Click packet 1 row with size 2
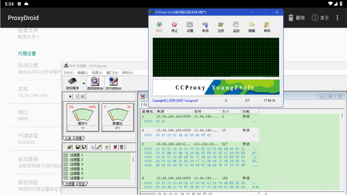Screen dimensions: 347x195 [x=199, y=116]
